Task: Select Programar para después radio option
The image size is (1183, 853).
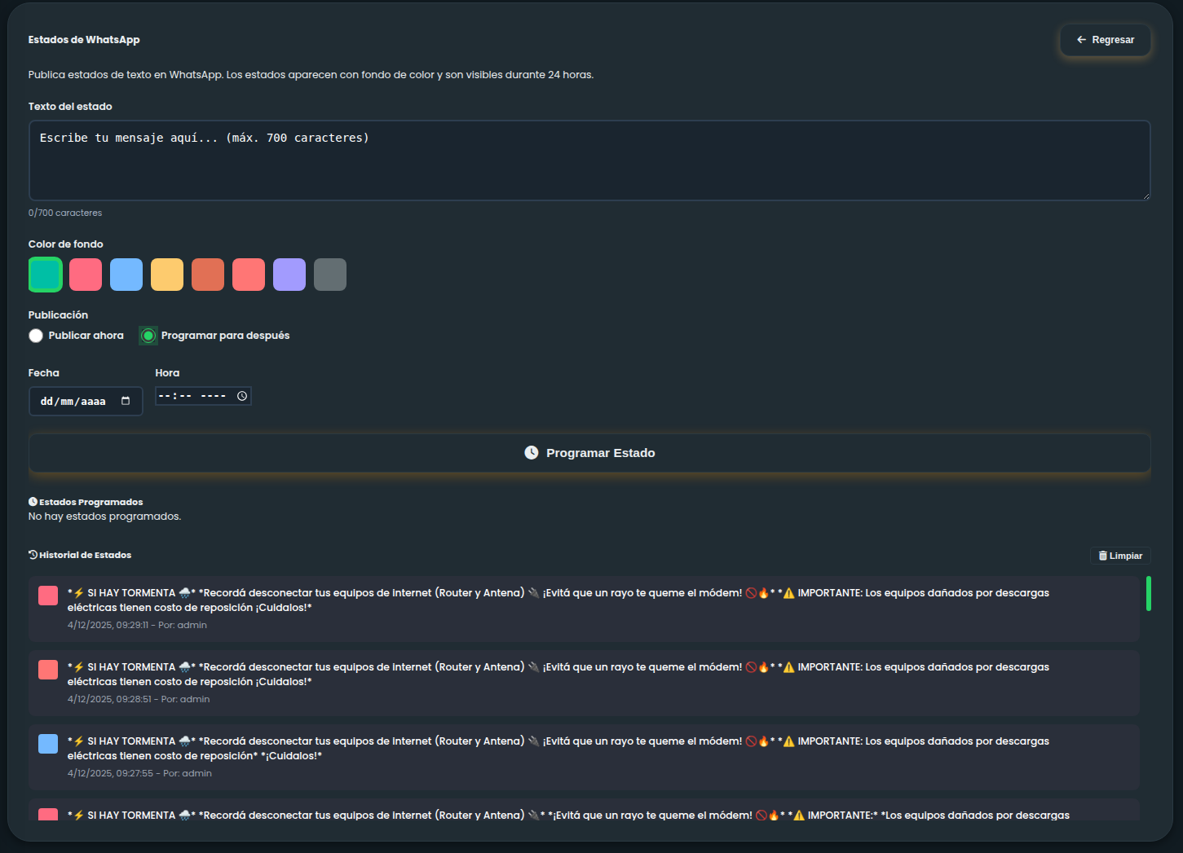Action: coord(148,336)
